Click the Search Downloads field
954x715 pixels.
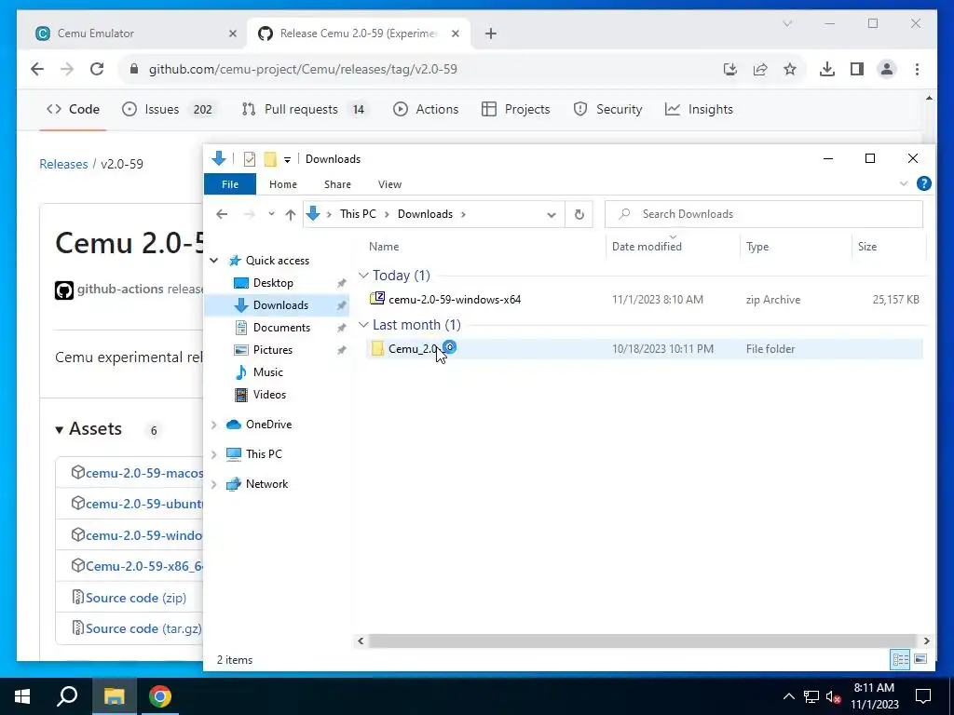click(x=764, y=214)
